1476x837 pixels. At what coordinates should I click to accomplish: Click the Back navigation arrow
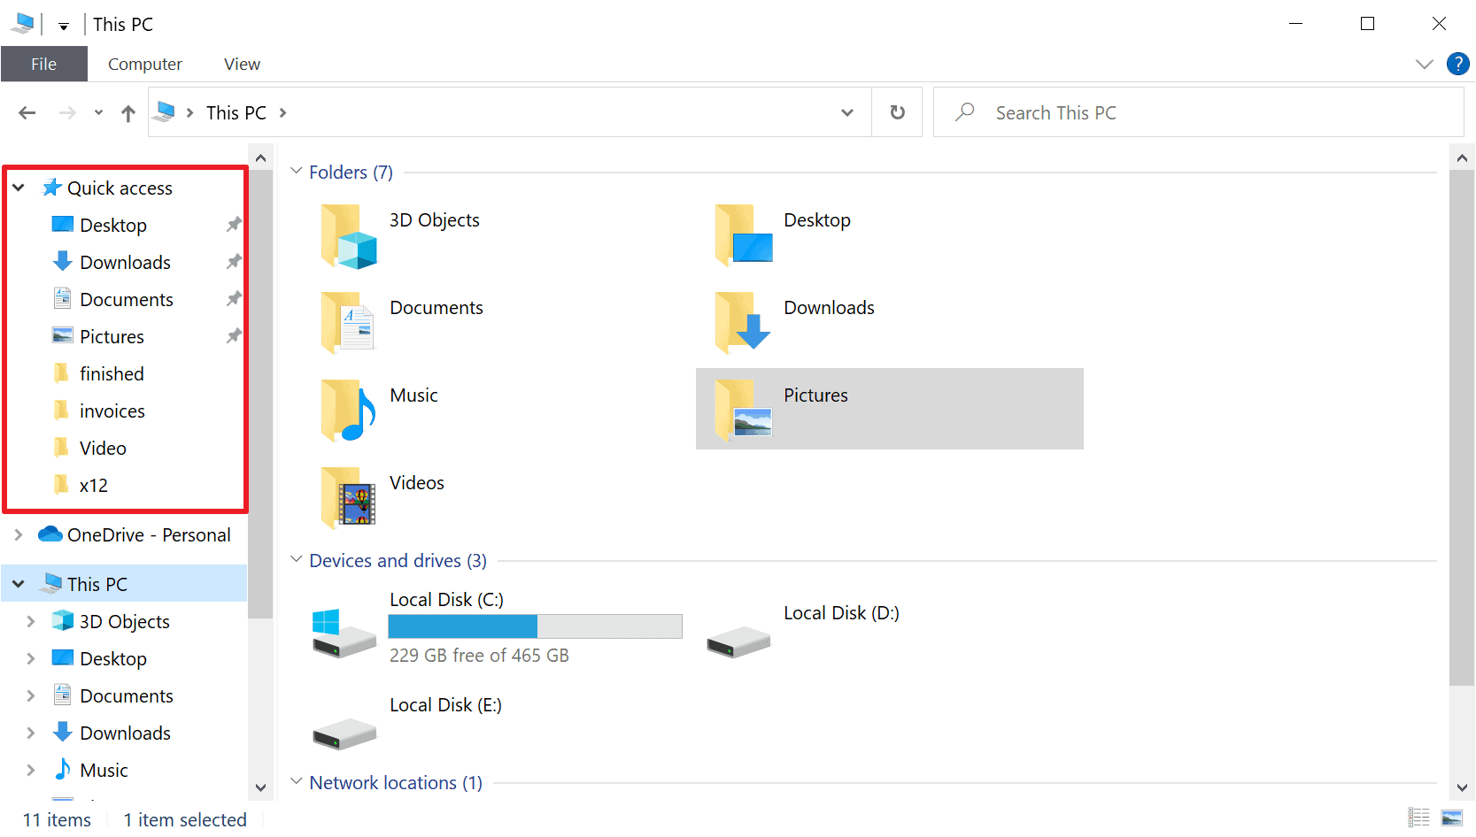[x=27, y=112]
